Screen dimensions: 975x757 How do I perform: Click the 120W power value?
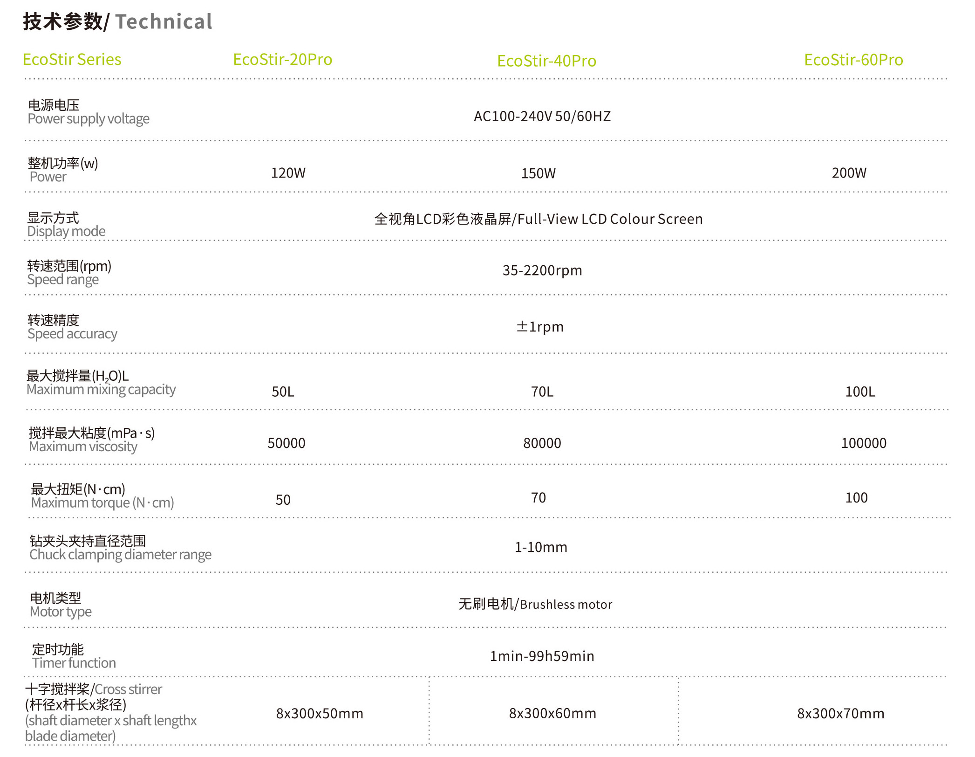pyautogui.click(x=288, y=173)
